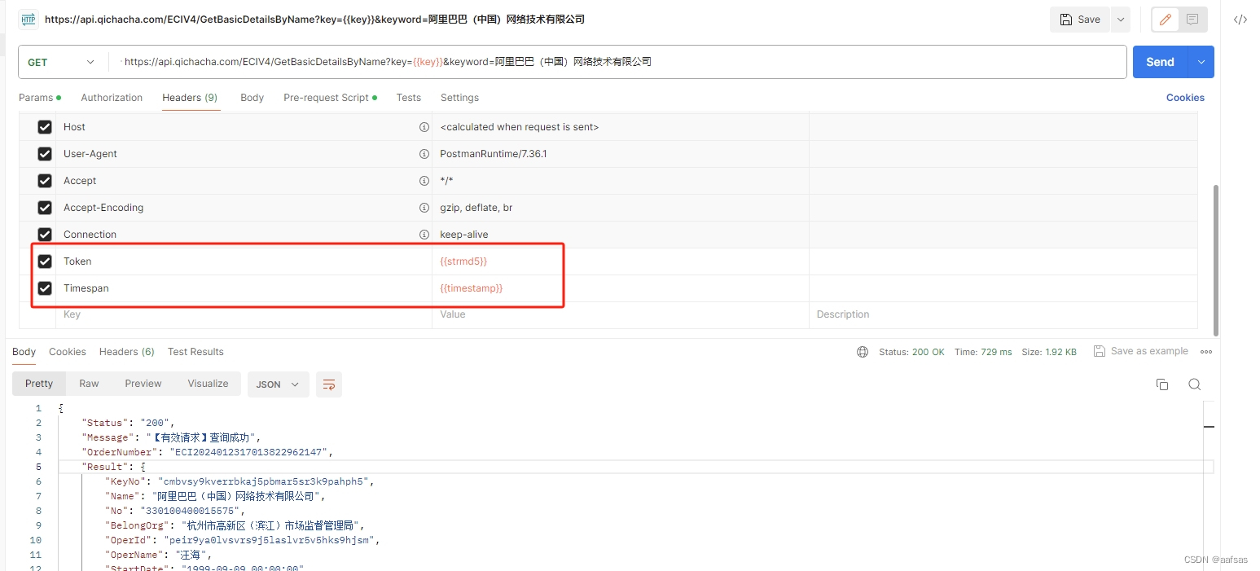This screenshot has height=571, width=1260.
Task: Click the Save floppy disk button
Action: pyautogui.click(x=1080, y=20)
